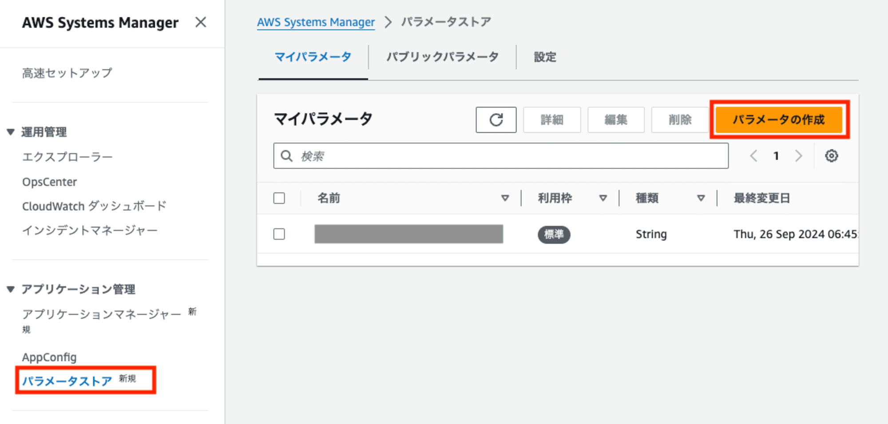This screenshot has width=888, height=424.
Task: Open CloudWatch ダッシュボード in sidebar
Action: 94,206
